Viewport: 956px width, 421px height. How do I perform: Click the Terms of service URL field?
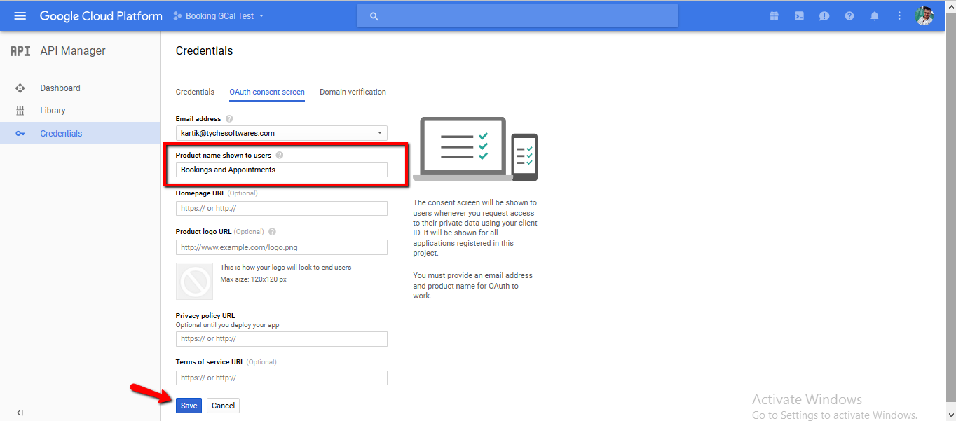pos(282,378)
